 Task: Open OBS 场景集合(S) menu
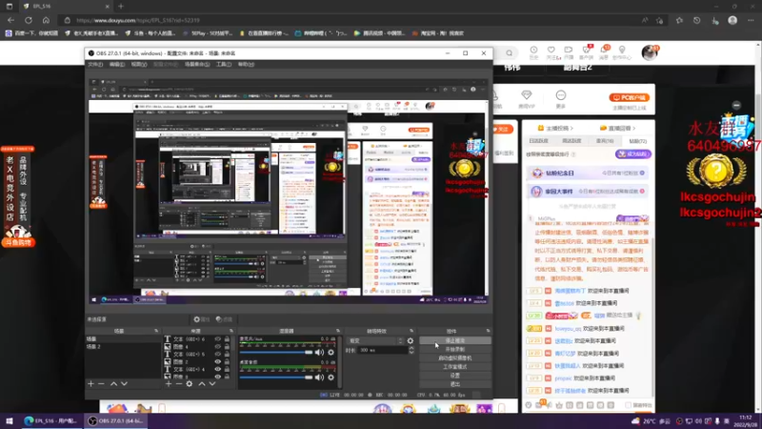pyautogui.click(x=197, y=64)
